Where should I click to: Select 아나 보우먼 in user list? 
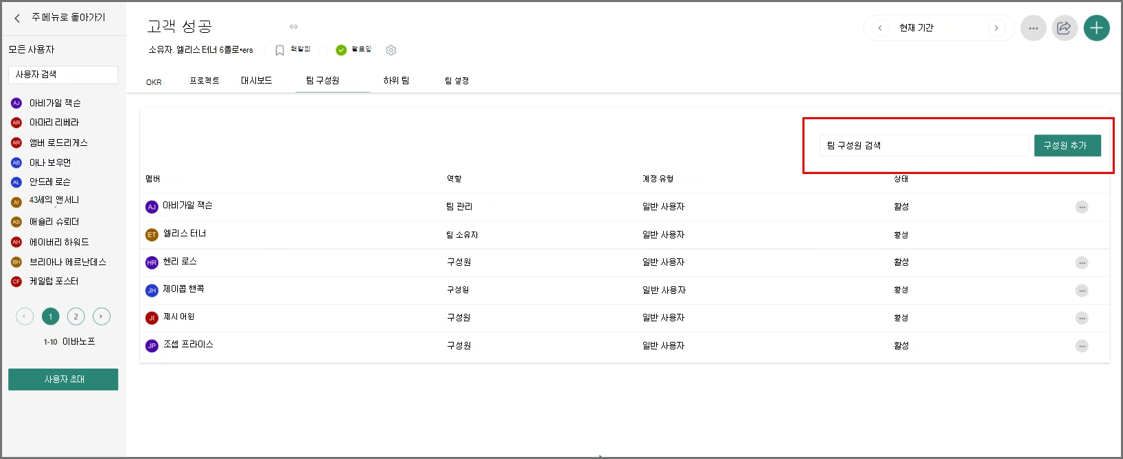50,163
